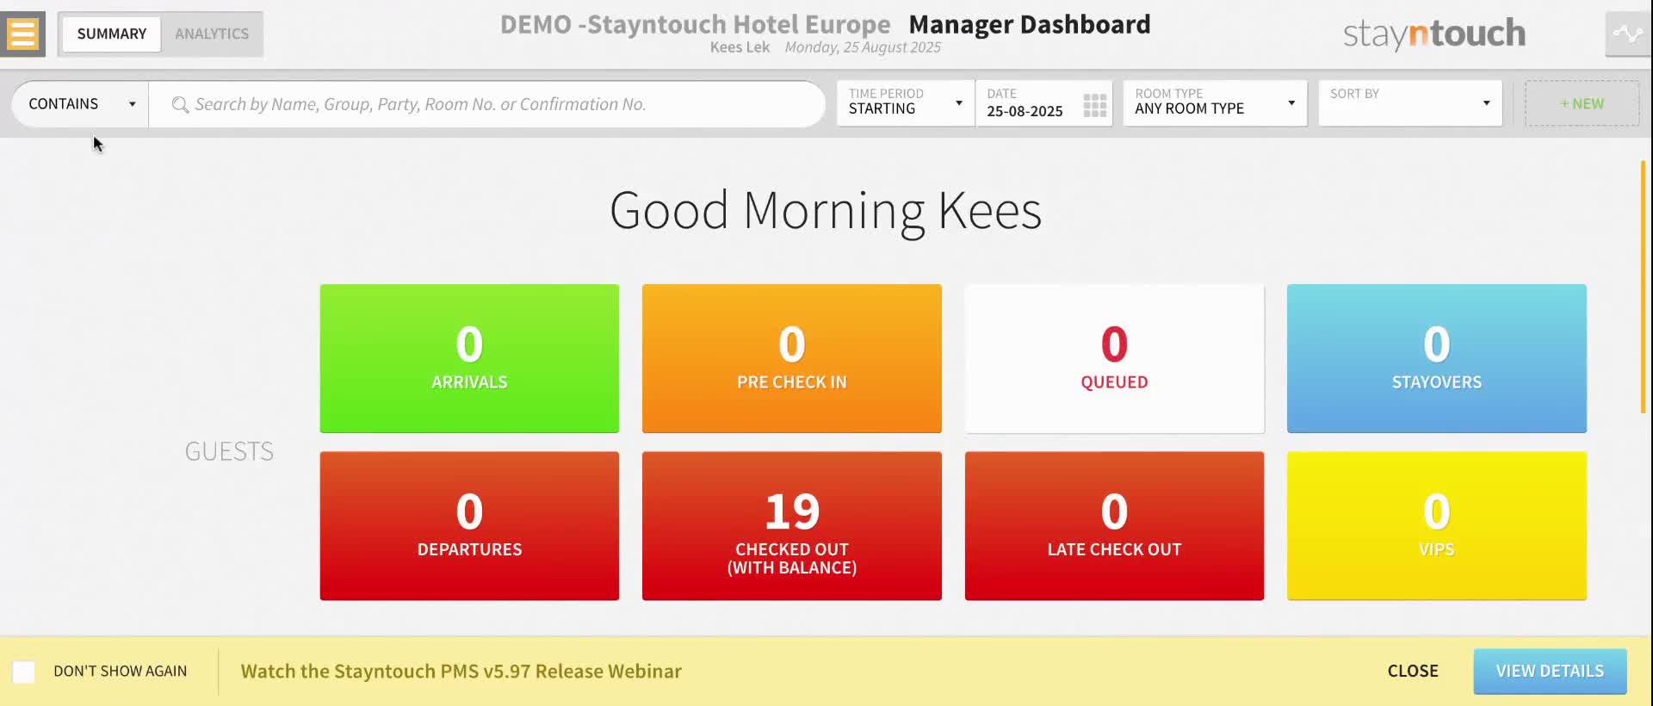Open the VIPs tile
This screenshot has height=706, width=1653.
pyautogui.click(x=1437, y=526)
